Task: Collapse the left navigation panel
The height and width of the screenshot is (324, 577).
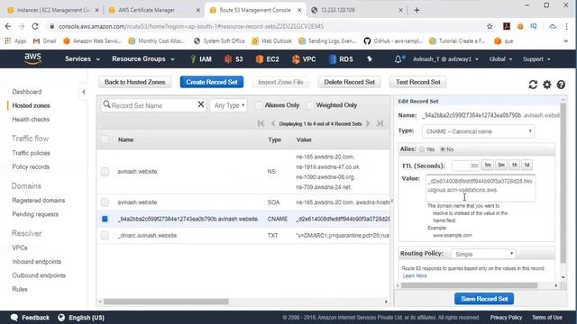Action: point(84,92)
